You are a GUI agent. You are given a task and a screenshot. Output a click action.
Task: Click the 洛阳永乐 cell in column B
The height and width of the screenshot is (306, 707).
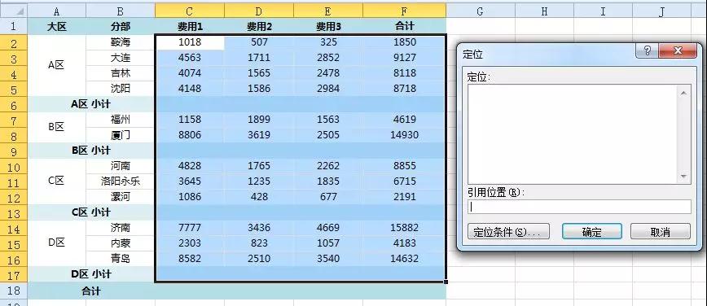click(x=121, y=181)
